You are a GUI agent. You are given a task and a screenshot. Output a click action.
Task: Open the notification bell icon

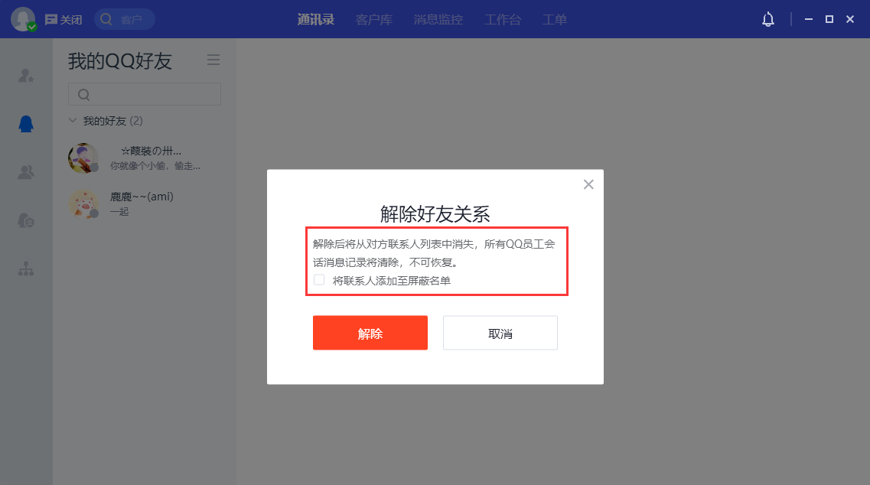click(768, 19)
